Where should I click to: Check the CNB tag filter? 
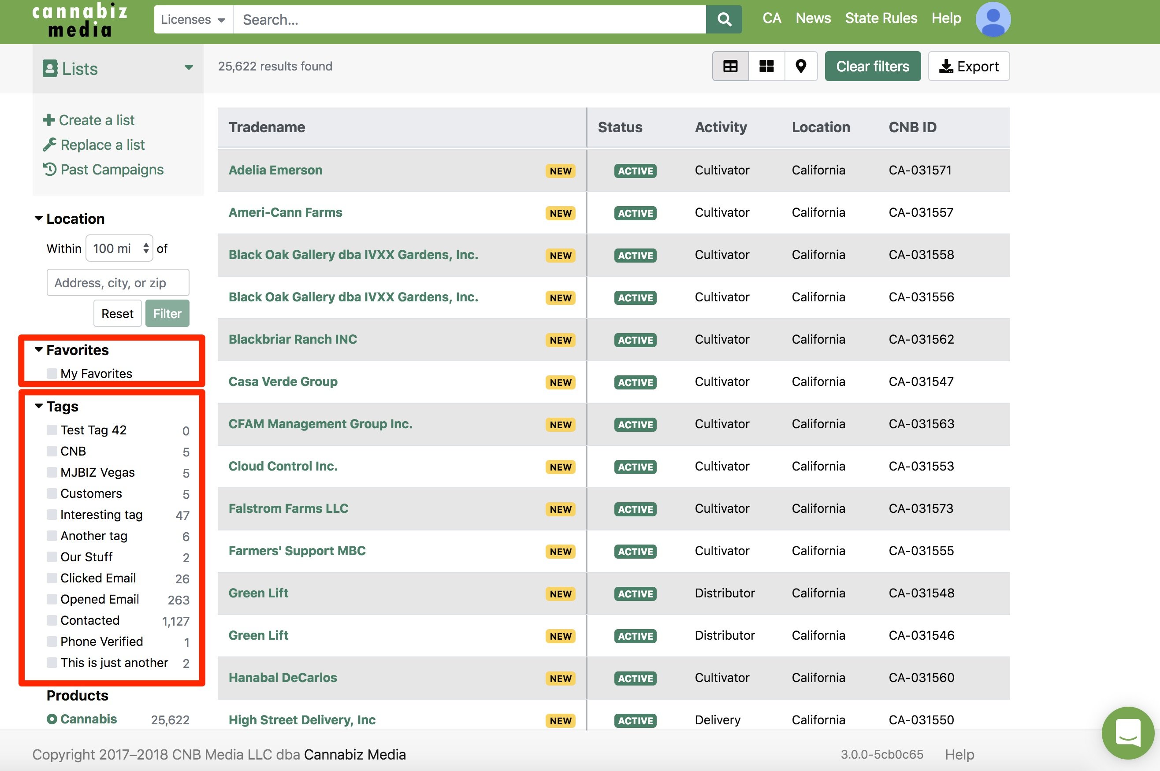[x=52, y=451]
